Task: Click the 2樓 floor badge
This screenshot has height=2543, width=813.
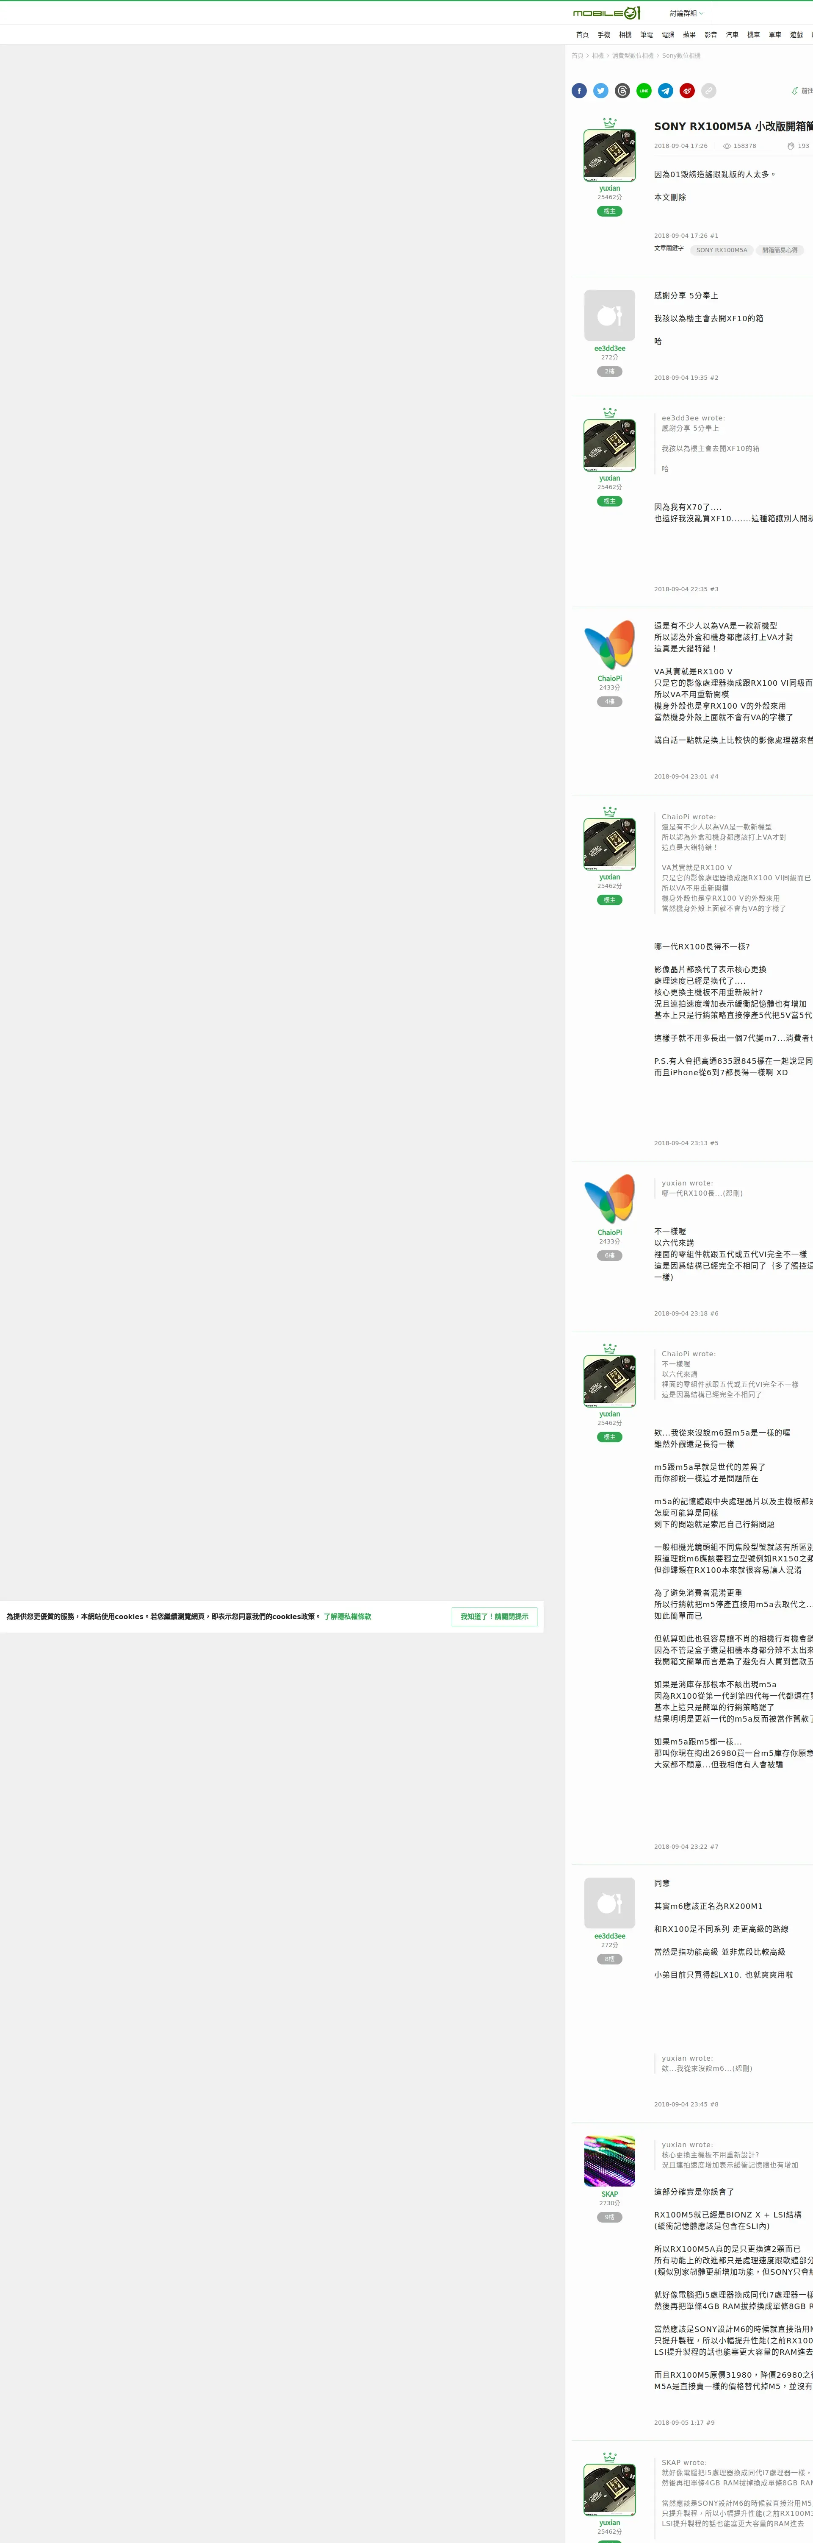Action: (x=610, y=372)
